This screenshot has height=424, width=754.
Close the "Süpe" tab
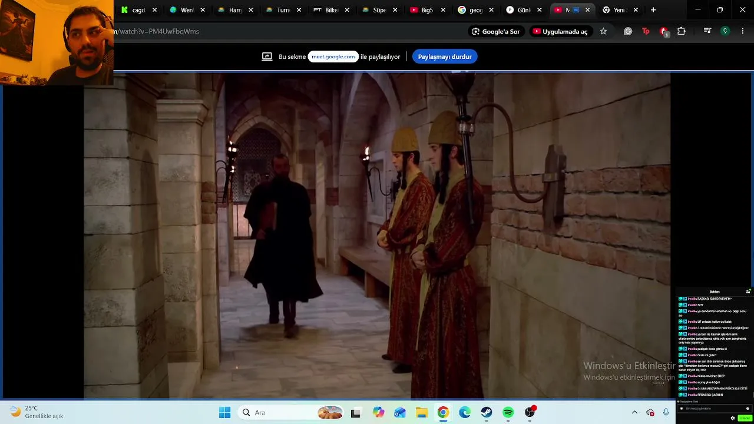tap(395, 10)
